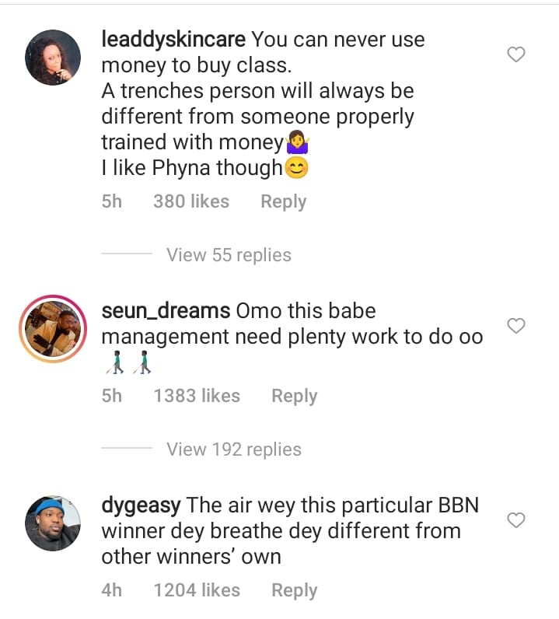Like the leaddyskincare comment heart
Viewport: 559px width, 619px height.
pyautogui.click(x=516, y=54)
